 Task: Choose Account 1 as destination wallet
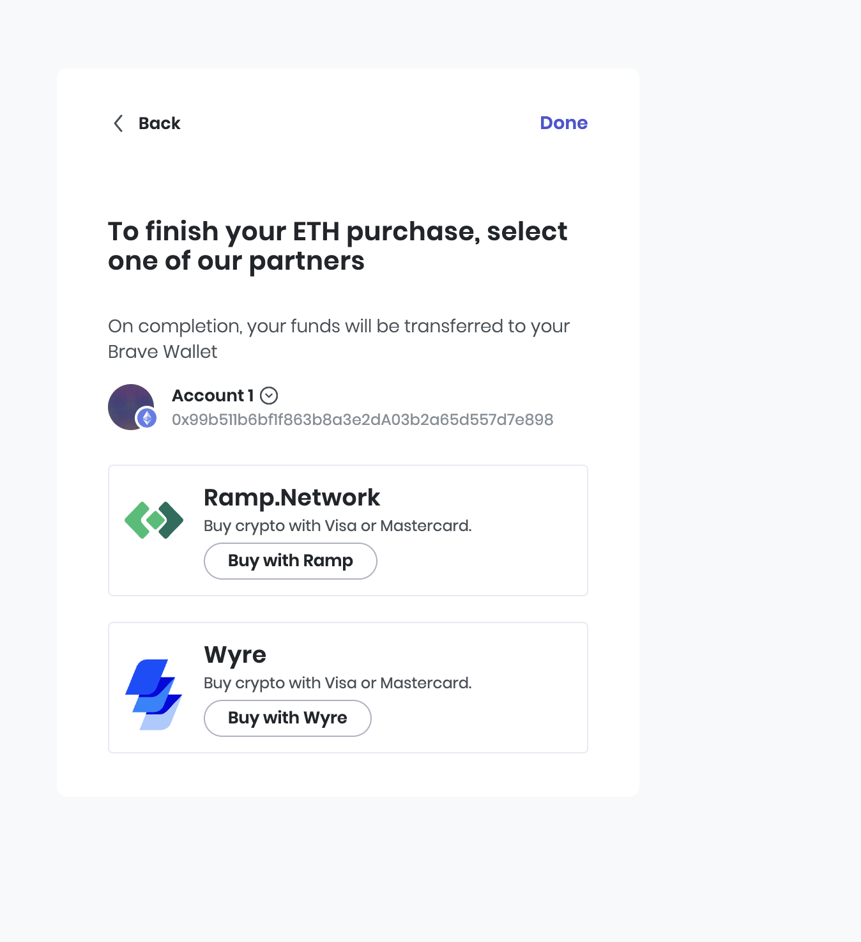pos(211,396)
